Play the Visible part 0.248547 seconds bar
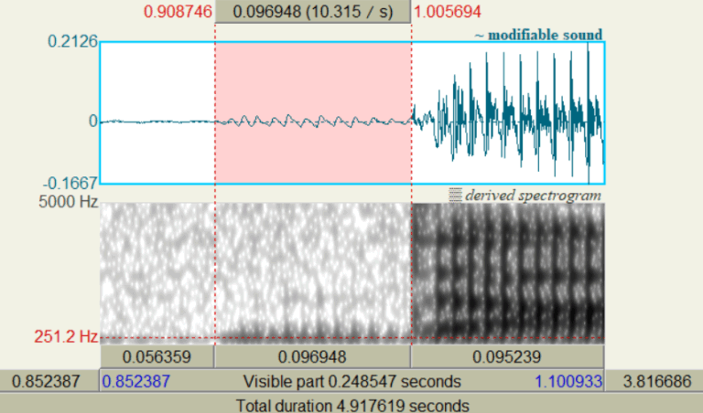703x413 pixels. pyautogui.click(x=351, y=381)
